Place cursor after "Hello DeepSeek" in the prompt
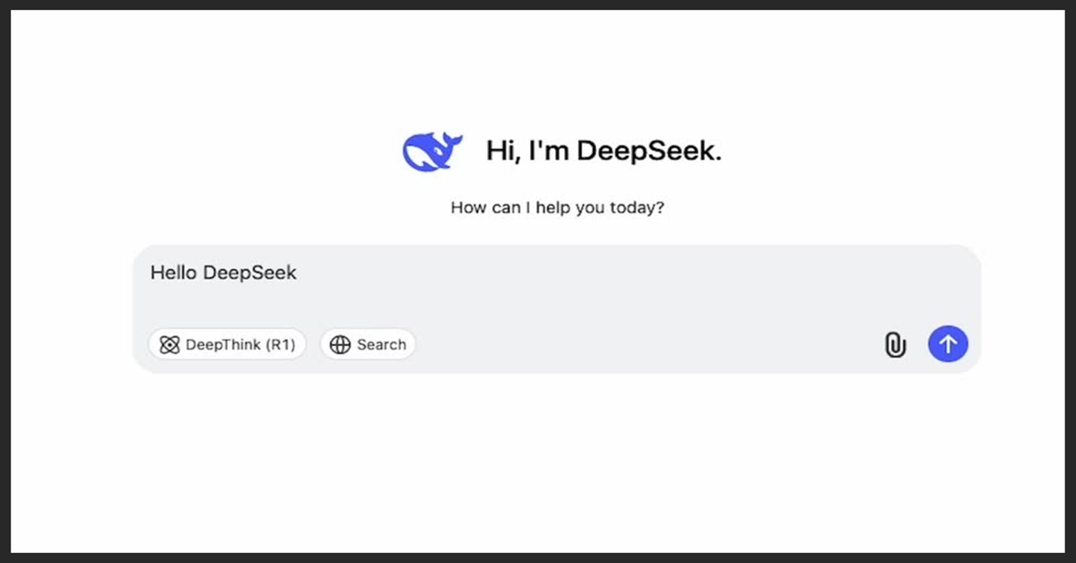Image resolution: width=1076 pixels, height=563 pixels. click(x=299, y=273)
